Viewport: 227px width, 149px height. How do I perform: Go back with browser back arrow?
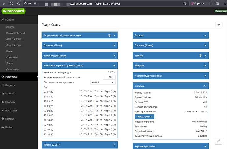coord(4,4)
